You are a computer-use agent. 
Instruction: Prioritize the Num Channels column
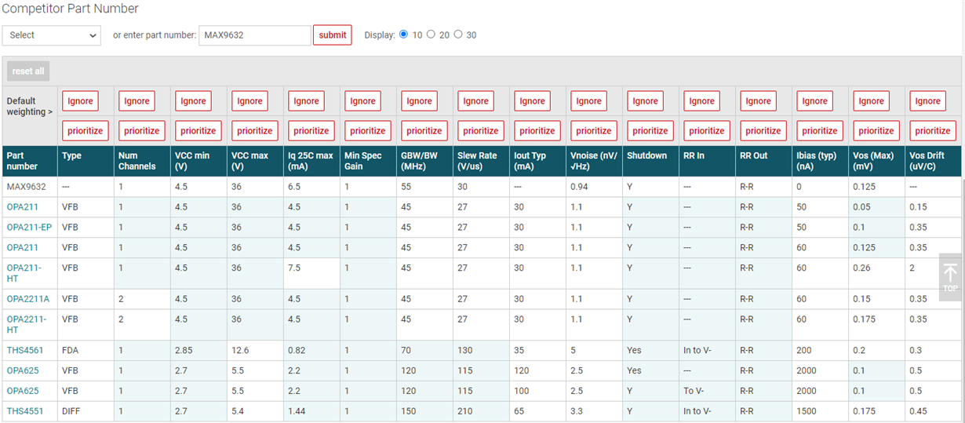(x=141, y=131)
